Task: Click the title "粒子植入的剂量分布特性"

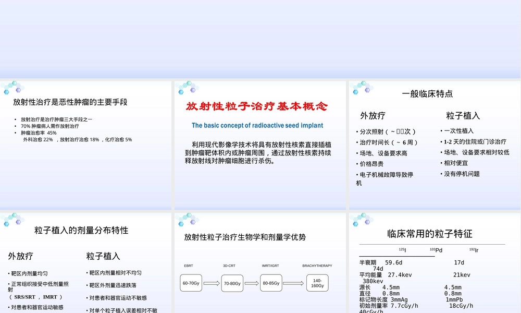Action: (x=81, y=230)
